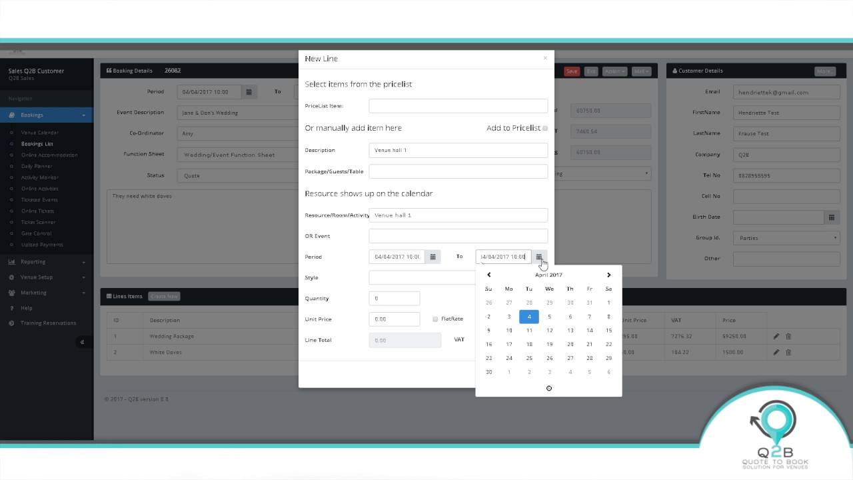Click the red Save button

(572, 71)
